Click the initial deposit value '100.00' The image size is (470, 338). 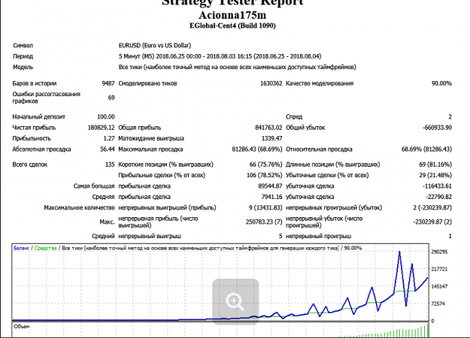click(x=106, y=116)
